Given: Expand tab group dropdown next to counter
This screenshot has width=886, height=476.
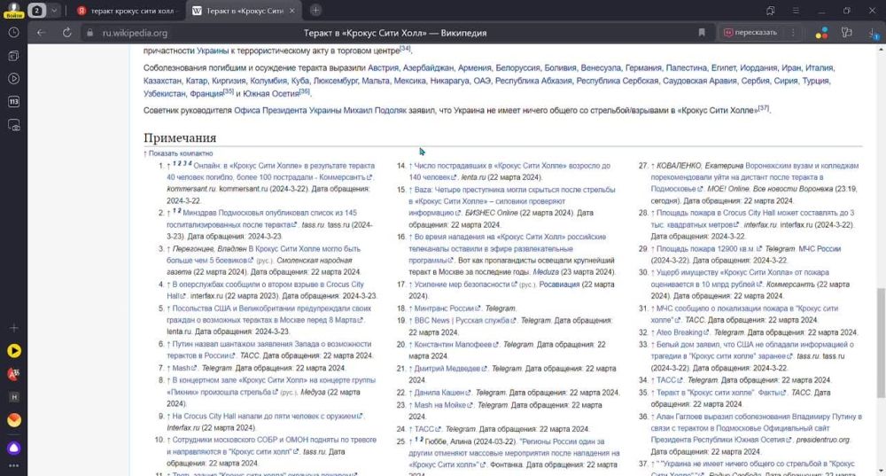Looking at the screenshot, I should (x=55, y=10).
